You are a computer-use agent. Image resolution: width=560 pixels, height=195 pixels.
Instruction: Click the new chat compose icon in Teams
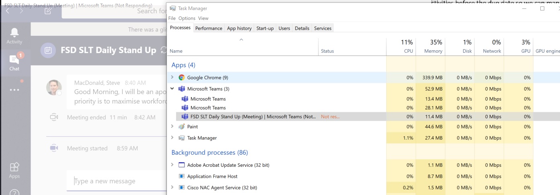point(48,11)
